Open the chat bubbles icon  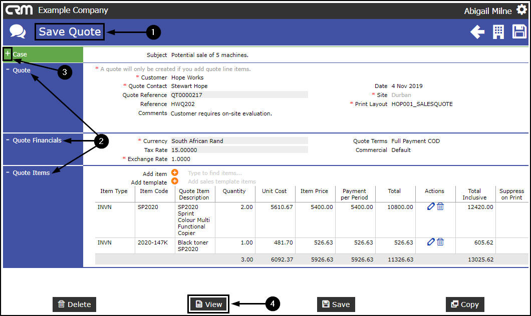18,31
